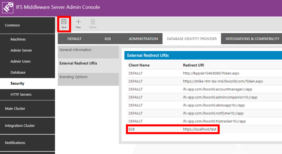Click the Delete trash icon
282x154 pixels.
93,22
